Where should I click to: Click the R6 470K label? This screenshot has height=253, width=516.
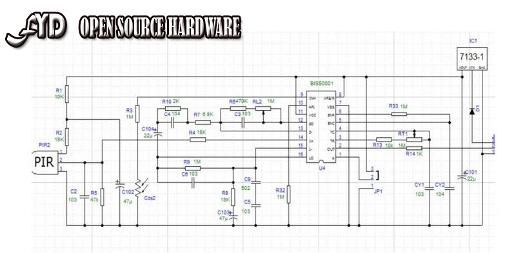point(239,102)
